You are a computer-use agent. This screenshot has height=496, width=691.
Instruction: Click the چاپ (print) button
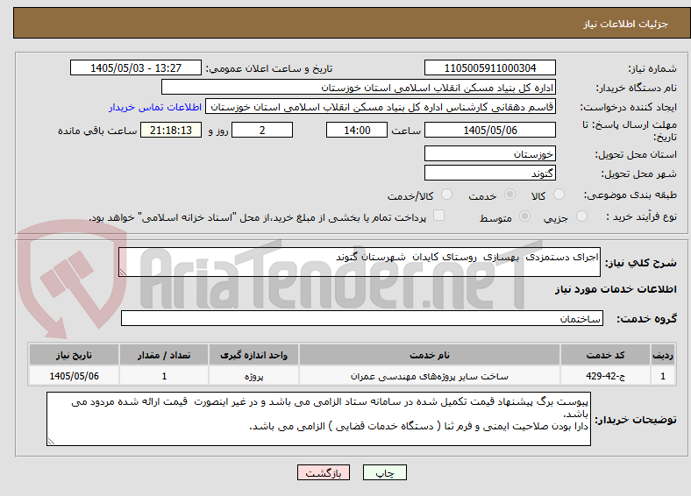384,472
